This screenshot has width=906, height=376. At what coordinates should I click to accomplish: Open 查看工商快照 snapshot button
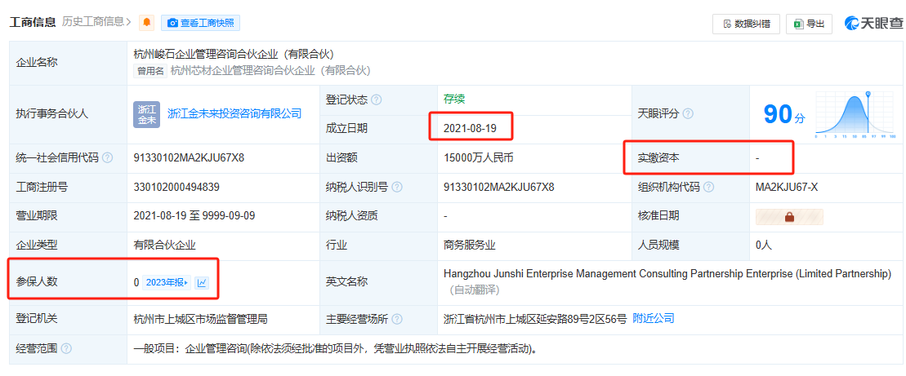pyautogui.click(x=200, y=23)
